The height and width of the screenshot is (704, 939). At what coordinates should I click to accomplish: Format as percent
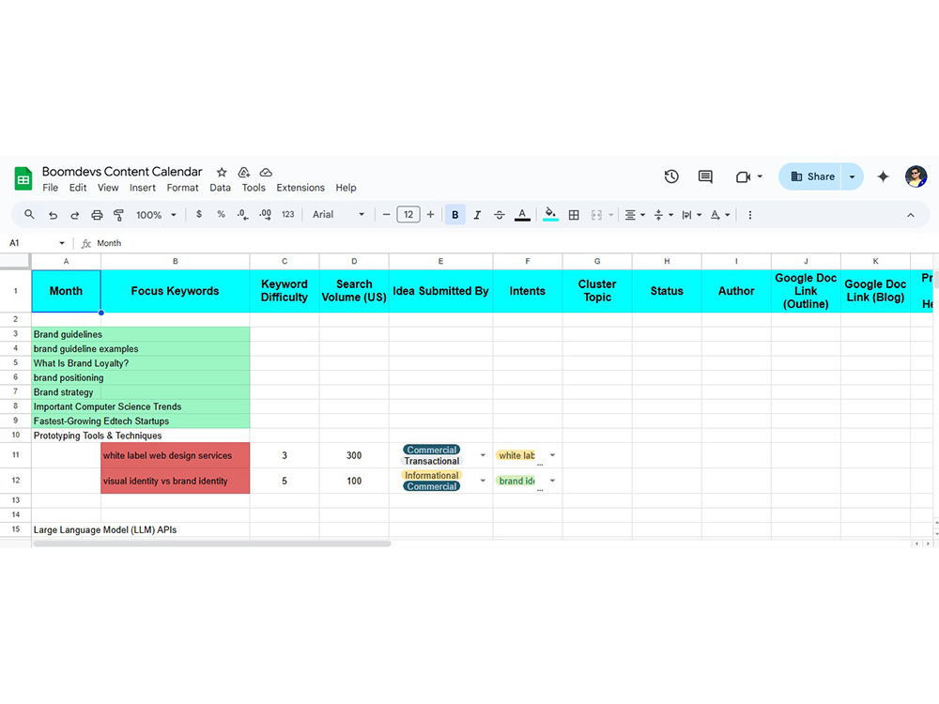coord(221,214)
